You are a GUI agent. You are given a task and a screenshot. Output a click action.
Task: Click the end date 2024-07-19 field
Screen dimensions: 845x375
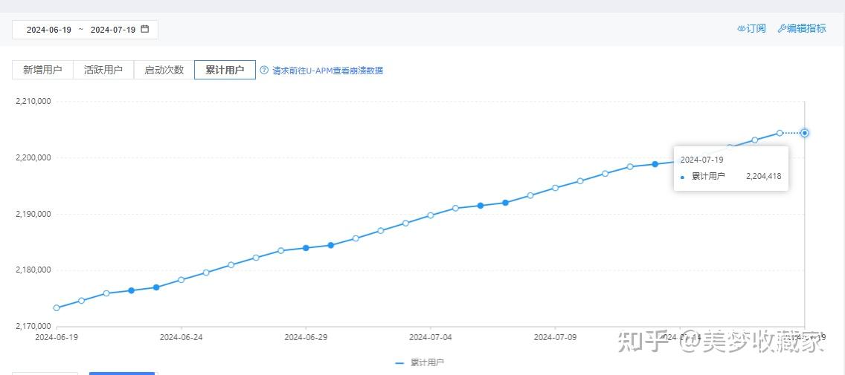(113, 30)
